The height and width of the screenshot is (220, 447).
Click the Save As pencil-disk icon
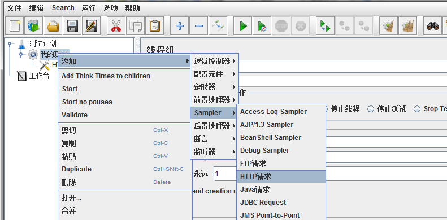pyautogui.click(x=92, y=26)
